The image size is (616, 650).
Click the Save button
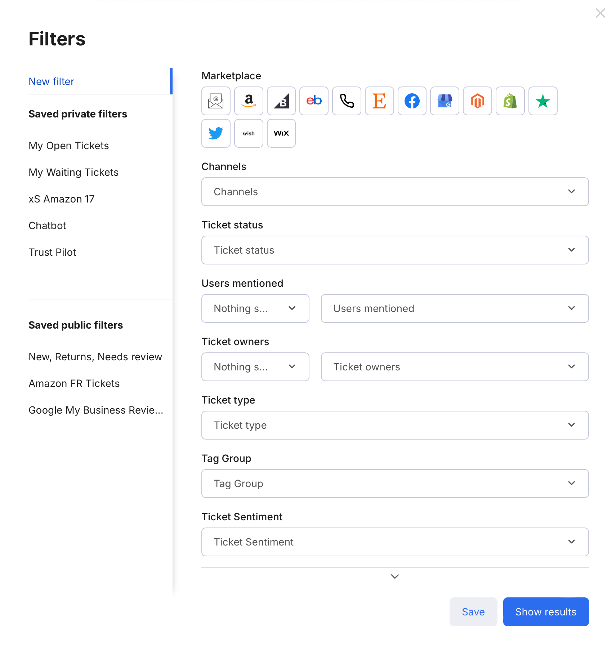click(x=473, y=612)
